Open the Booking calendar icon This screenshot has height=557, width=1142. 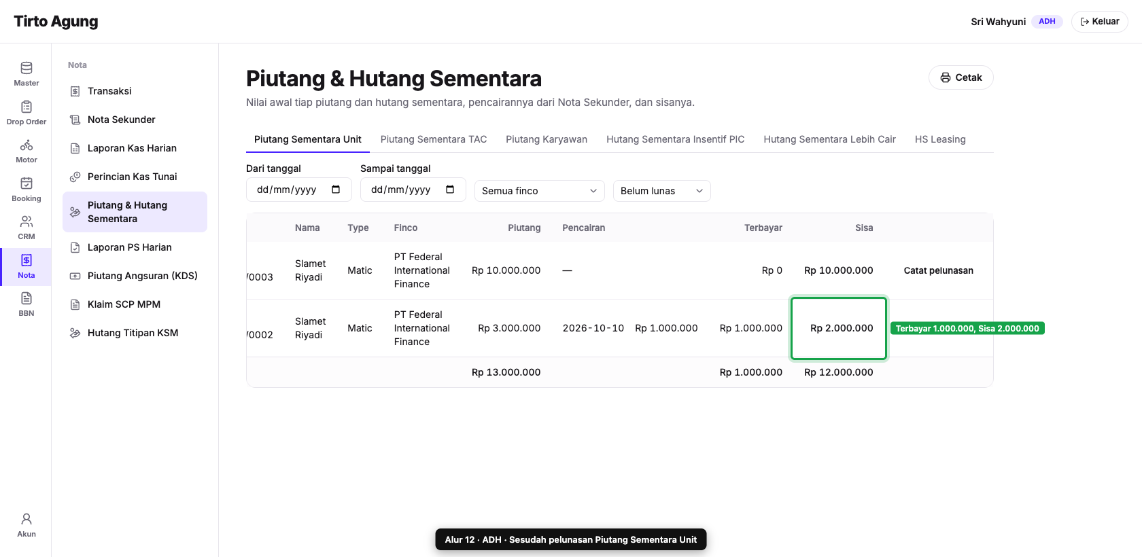point(27,183)
